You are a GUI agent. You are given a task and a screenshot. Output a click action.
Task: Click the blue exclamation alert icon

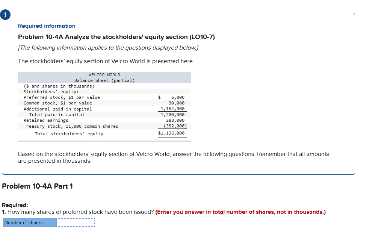5,15
